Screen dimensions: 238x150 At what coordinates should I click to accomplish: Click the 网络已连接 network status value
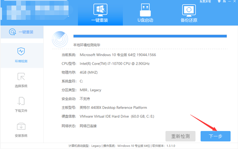88,126
